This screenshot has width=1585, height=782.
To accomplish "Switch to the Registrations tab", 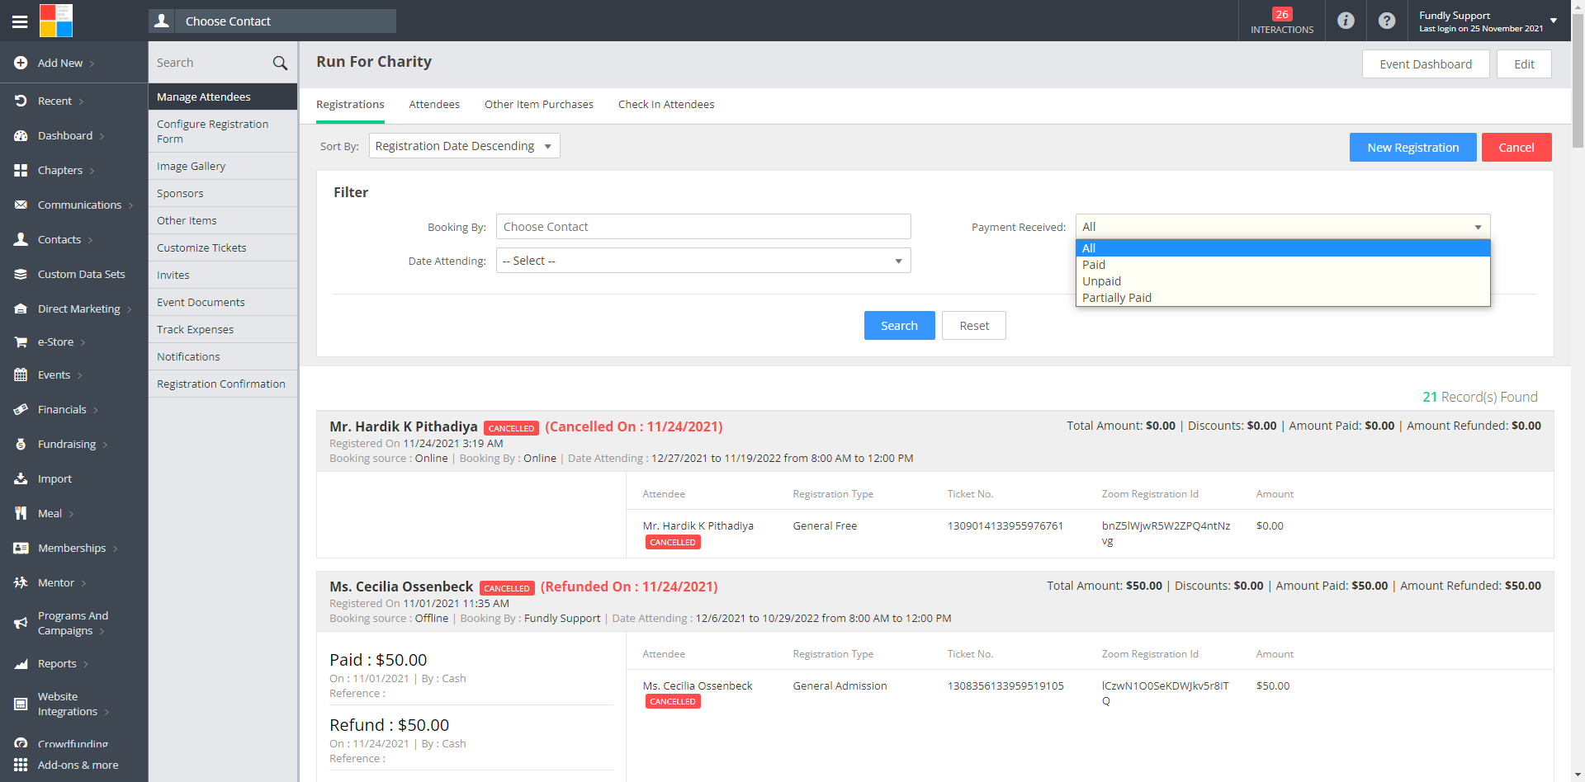I will 350,104.
